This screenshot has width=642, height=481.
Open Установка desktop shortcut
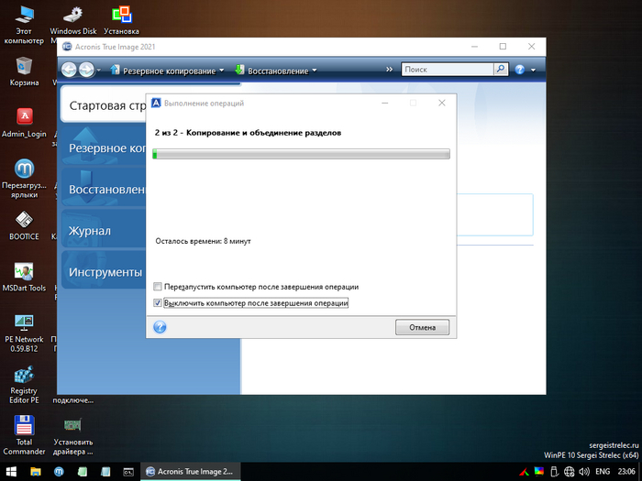pos(121,20)
